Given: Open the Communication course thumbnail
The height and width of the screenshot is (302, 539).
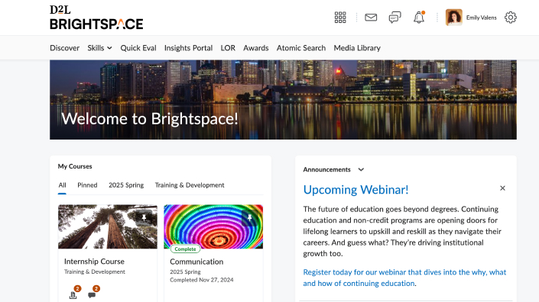Looking at the screenshot, I should (x=213, y=226).
